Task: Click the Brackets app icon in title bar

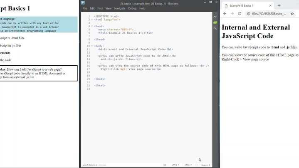Action: pyautogui.click(x=83, y=2)
